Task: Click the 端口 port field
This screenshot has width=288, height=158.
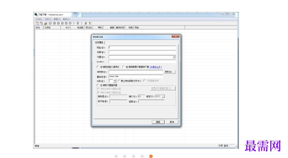Action: click(x=141, y=97)
